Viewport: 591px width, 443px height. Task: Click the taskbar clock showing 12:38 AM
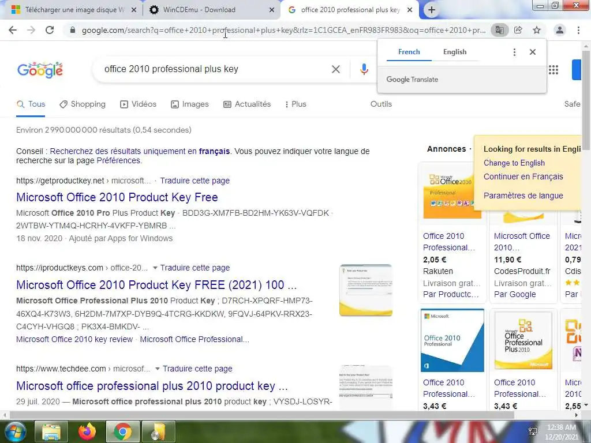561,431
